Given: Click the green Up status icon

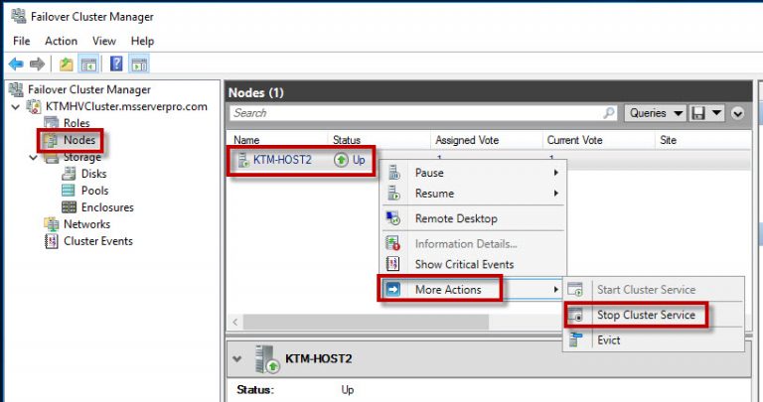Looking at the screenshot, I should (x=341, y=160).
